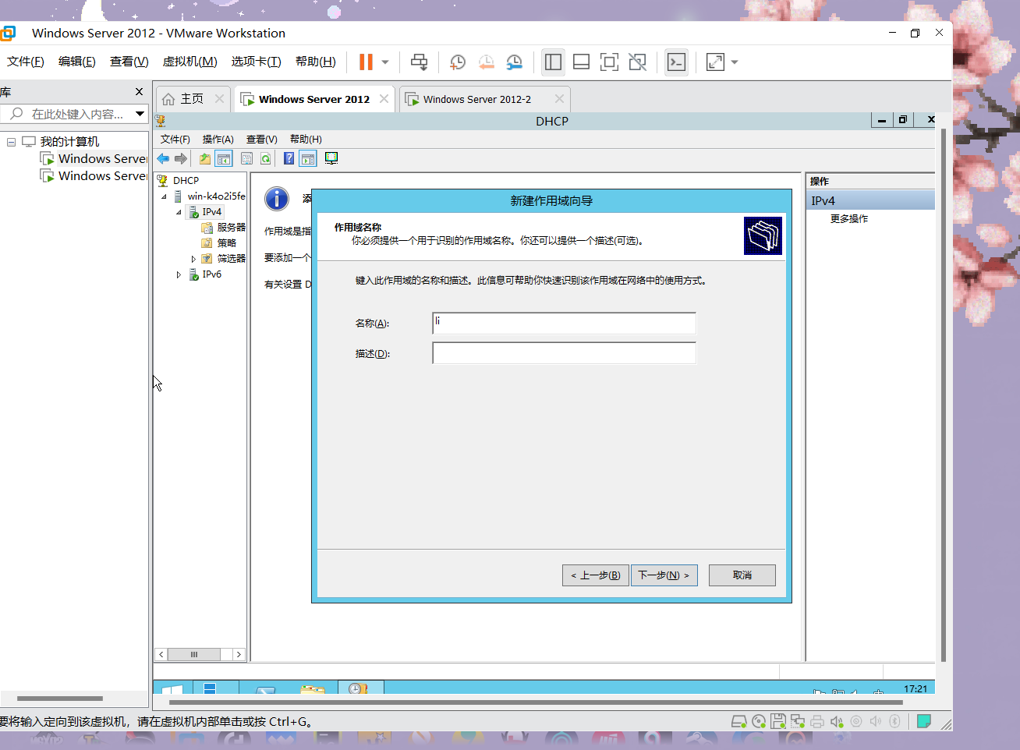Viewport: 1020px width, 750px height.
Task: Click the guest Windows Start button
Action: coord(172,688)
